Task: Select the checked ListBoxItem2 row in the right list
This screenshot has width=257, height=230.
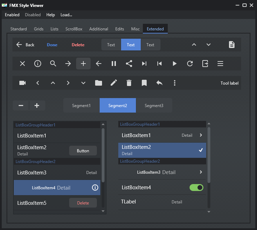Action: [x=162, y=150]
